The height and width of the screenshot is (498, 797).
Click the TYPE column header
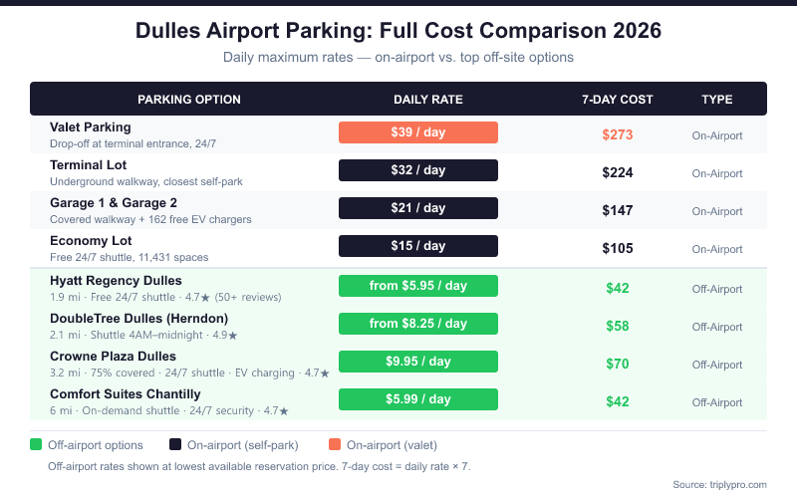pos(717,100)
